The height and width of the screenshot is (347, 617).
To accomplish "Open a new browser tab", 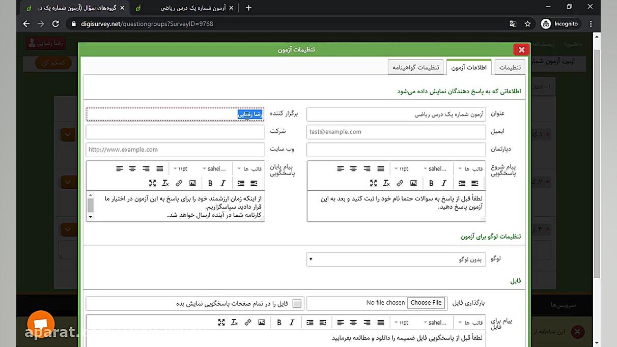I will 248,8.
